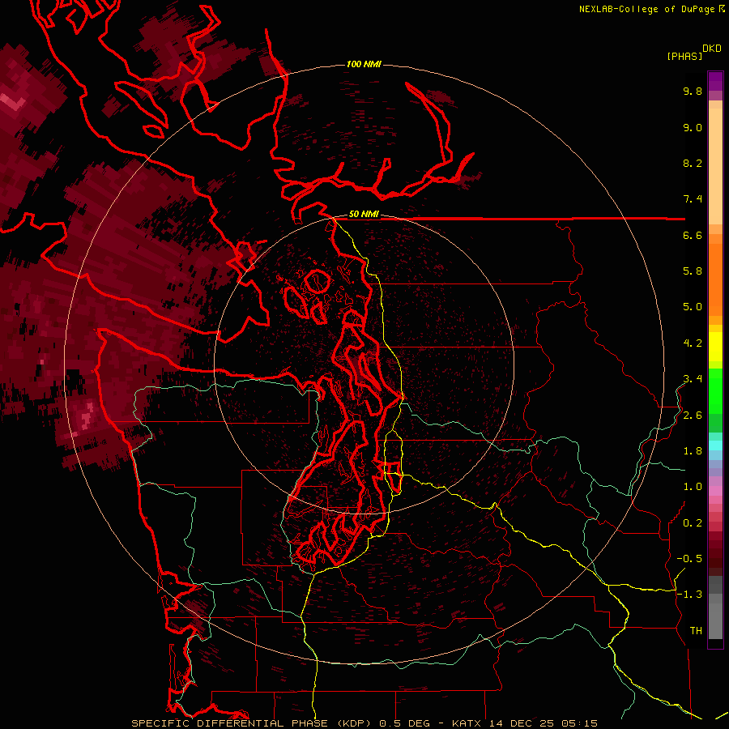Click the 0.5 DEG elevation text
Viewport: 729px width, 729px height.
tap(404, 723)
